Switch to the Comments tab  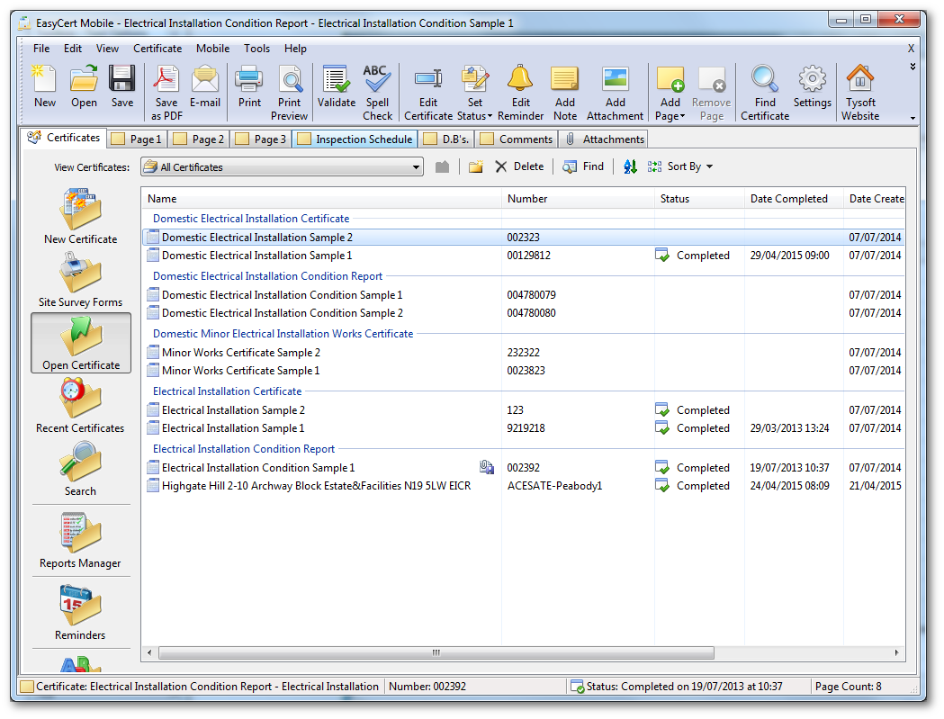tap(517, 139)
